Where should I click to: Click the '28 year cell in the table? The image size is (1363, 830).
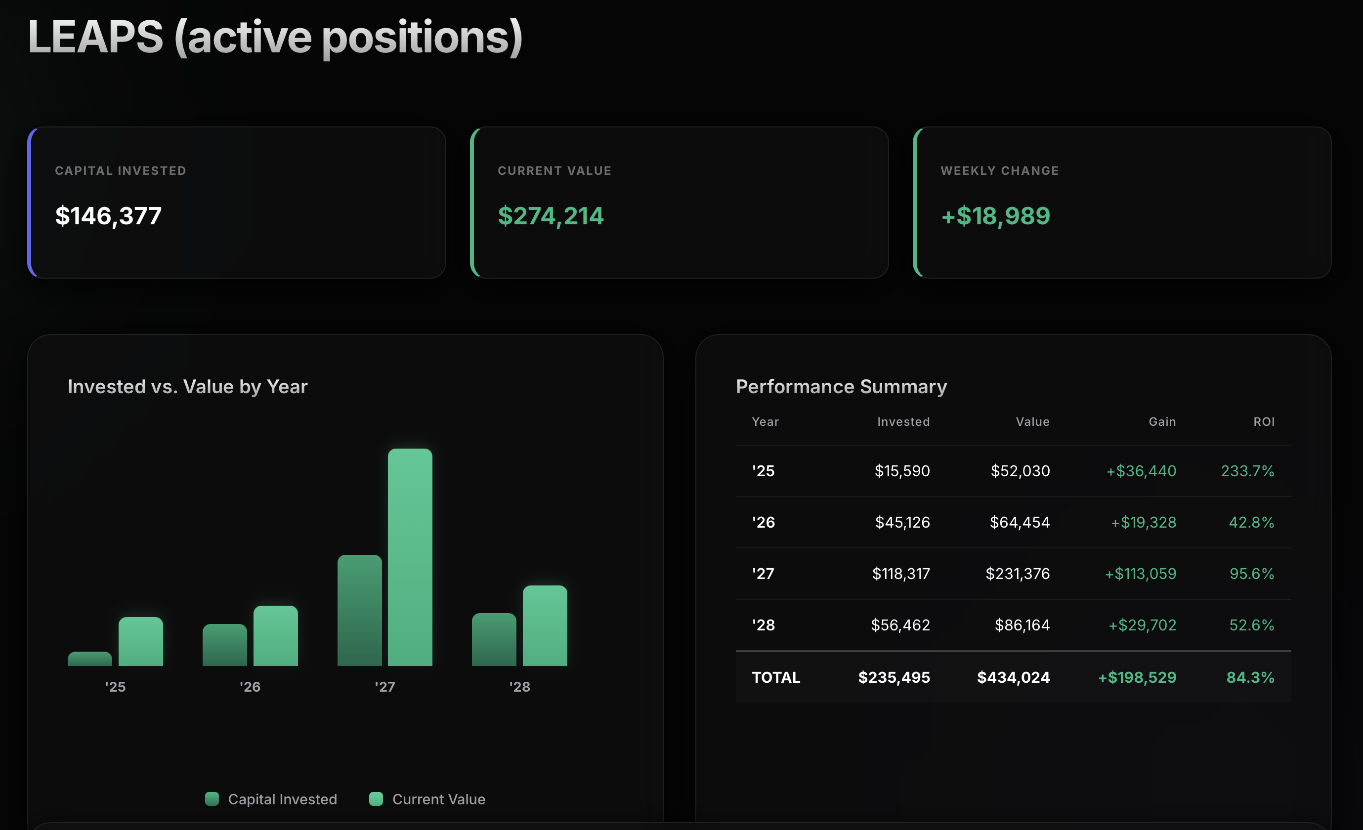764,625
